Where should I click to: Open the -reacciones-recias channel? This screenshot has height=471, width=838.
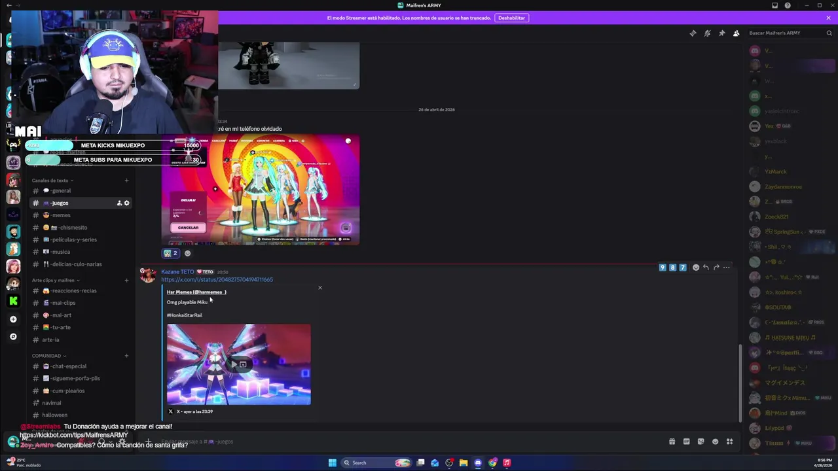click(82, 290)
